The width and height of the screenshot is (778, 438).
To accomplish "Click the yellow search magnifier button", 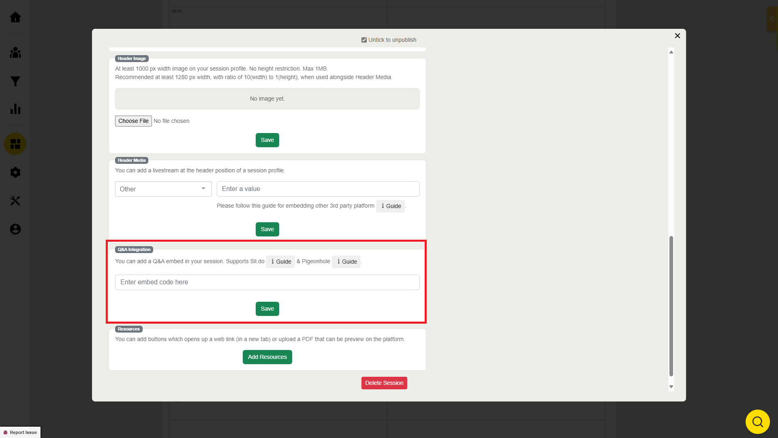I will coord(757,422).
